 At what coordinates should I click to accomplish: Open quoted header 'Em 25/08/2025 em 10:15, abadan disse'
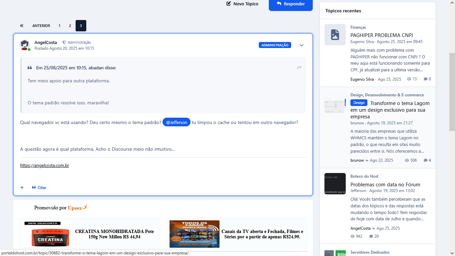pos(76,68)
